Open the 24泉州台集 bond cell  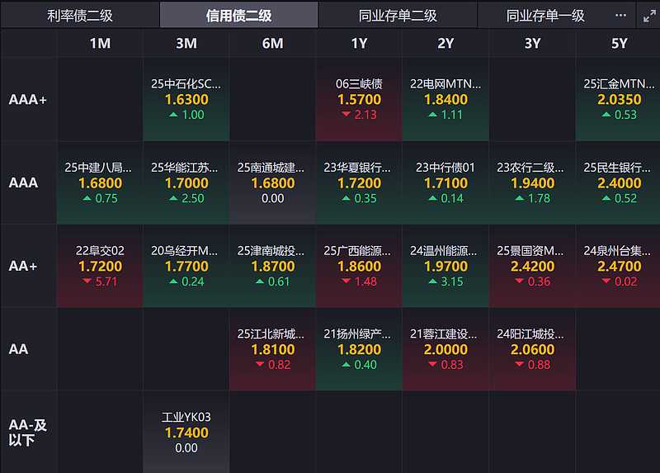point(619,266)
